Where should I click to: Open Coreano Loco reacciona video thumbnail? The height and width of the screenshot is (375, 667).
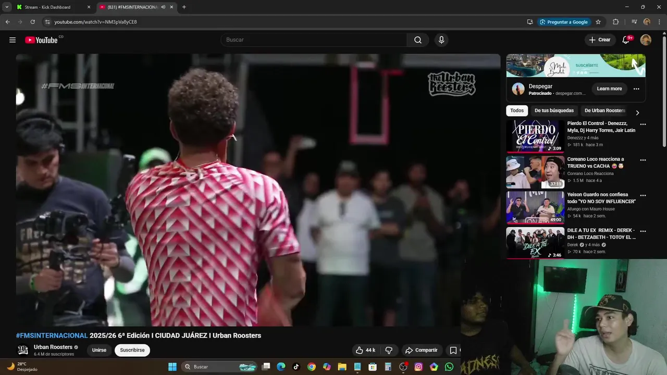535,172
